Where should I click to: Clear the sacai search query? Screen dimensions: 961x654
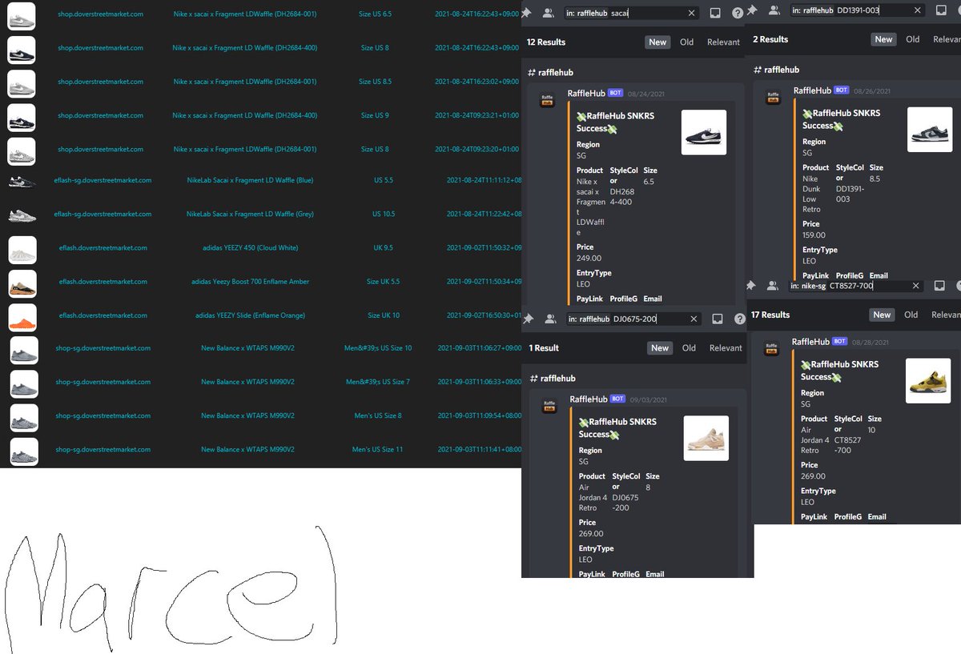point(692,14)
